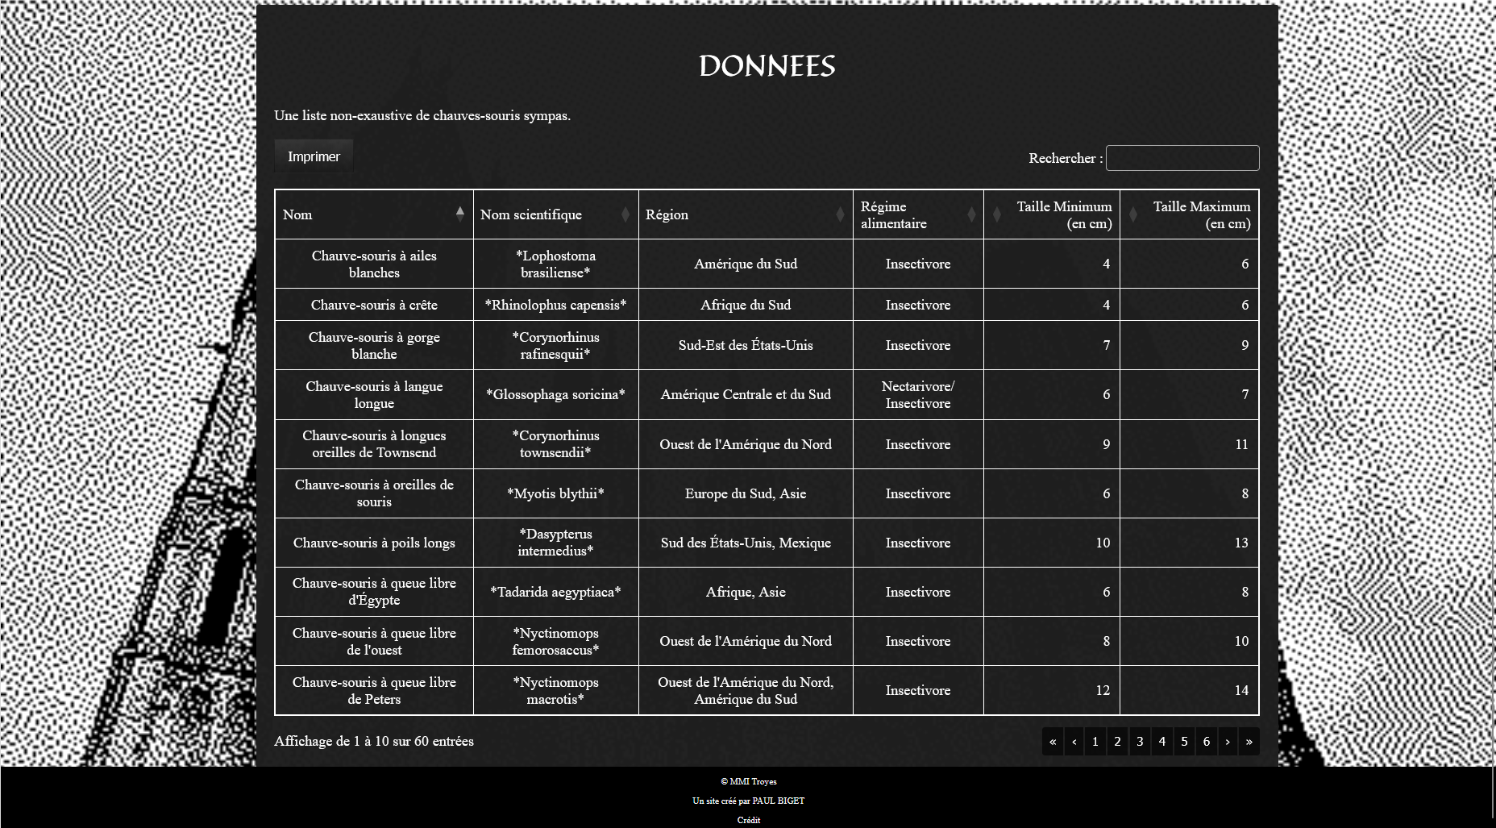Select cell Chauve-souris à gorge blanche
1496x828 pixels.
click(x=374, y=345)
